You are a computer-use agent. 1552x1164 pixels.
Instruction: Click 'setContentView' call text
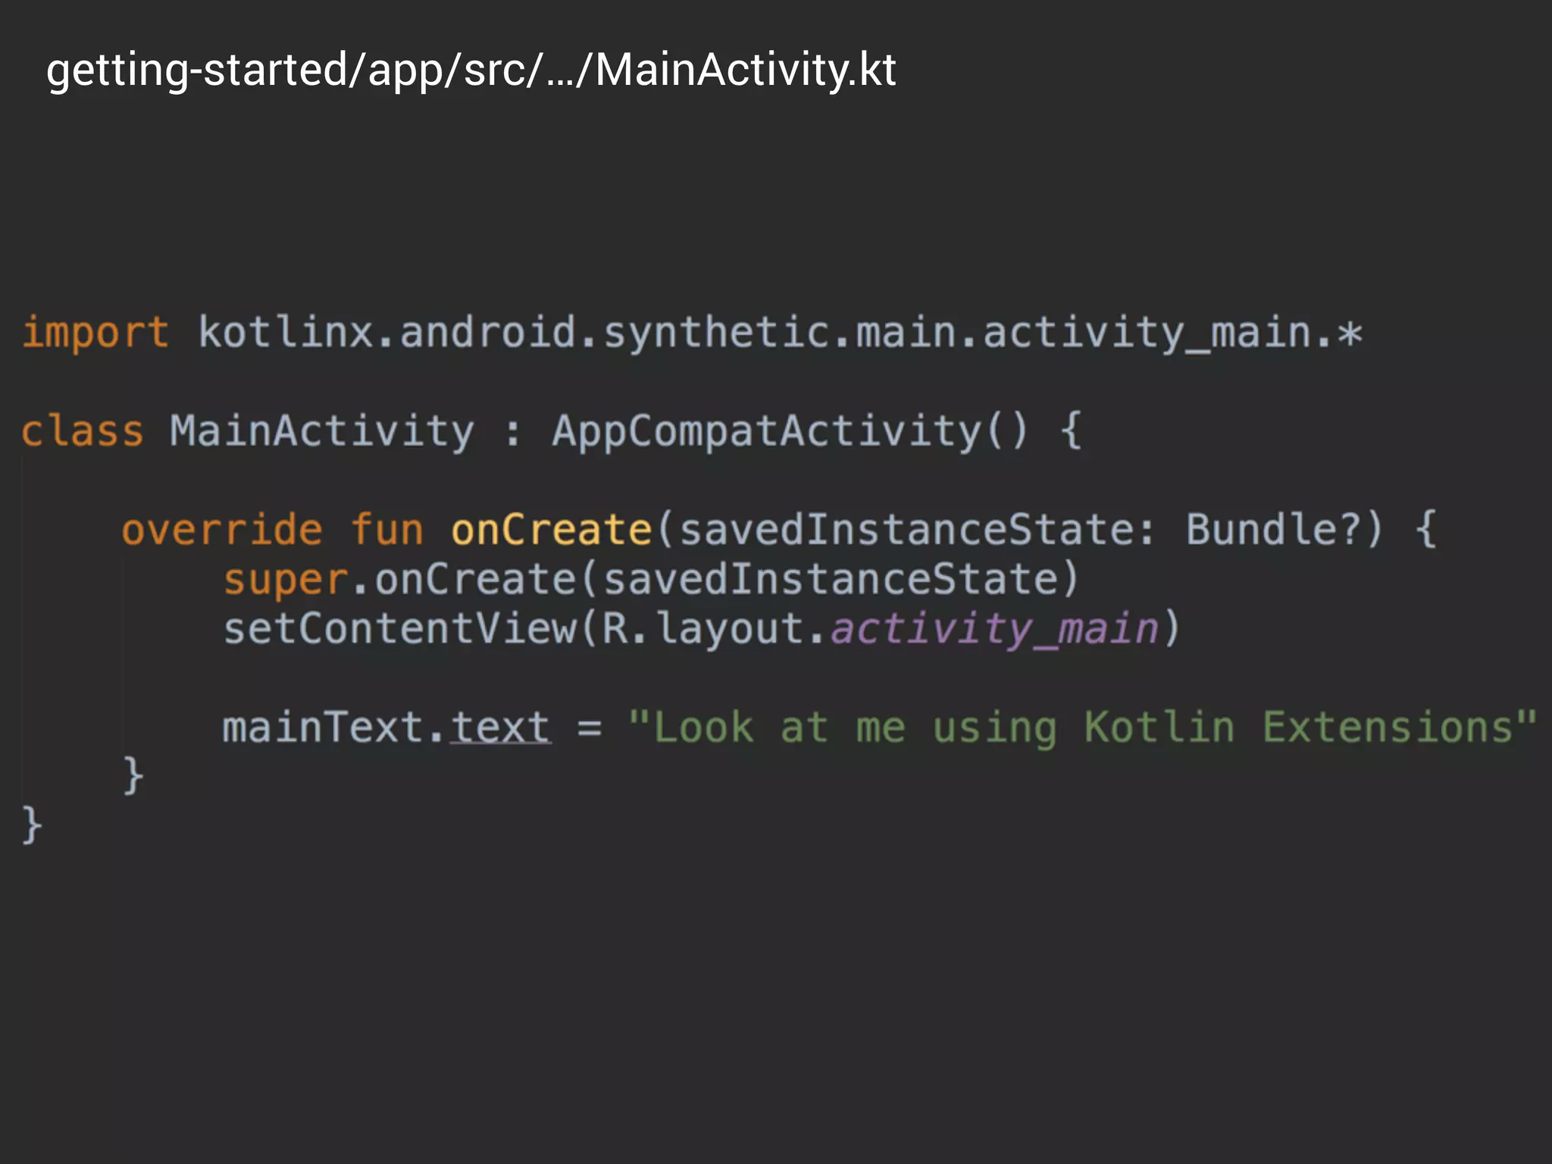400,629
